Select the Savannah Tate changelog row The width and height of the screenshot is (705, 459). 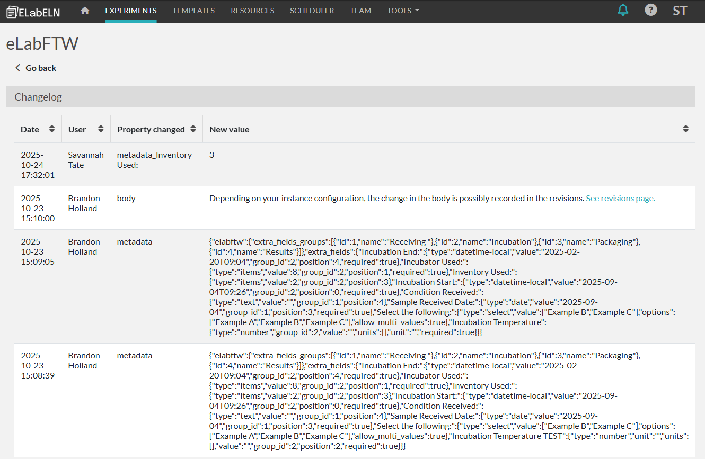pos(86,160)
